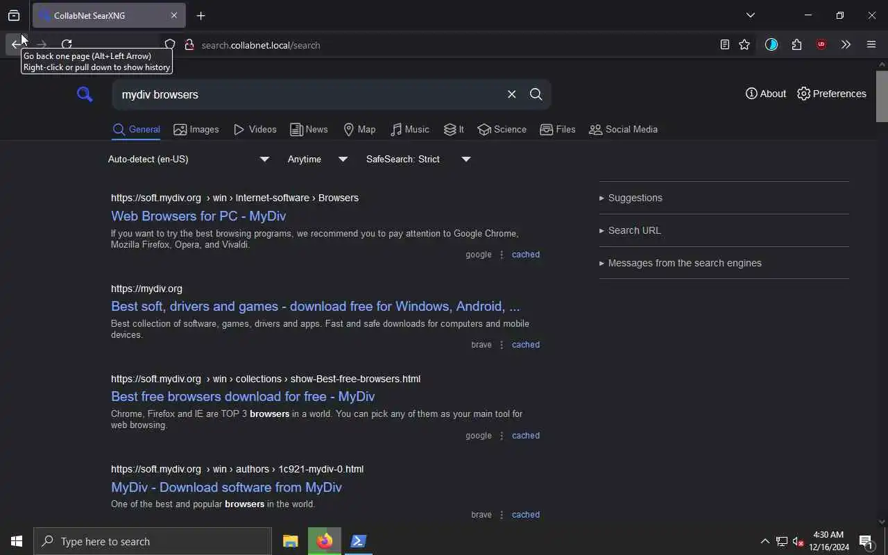Open the Windows Start menu
This screenshot has width=888, height=555.
pyautogui.click(x=17, y=541)
